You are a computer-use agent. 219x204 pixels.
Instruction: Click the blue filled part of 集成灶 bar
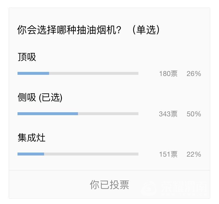(31, 154)
